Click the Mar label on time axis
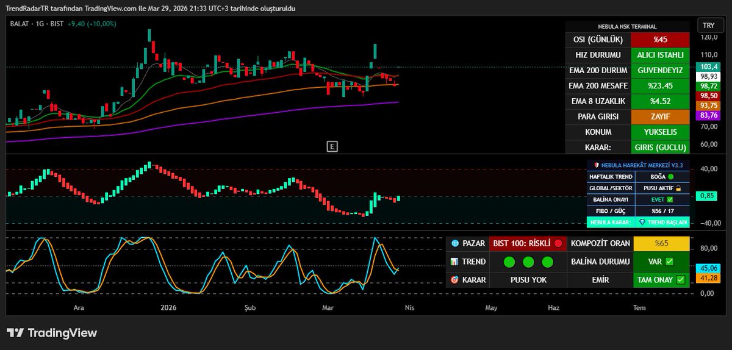 (x=328, y=307)
